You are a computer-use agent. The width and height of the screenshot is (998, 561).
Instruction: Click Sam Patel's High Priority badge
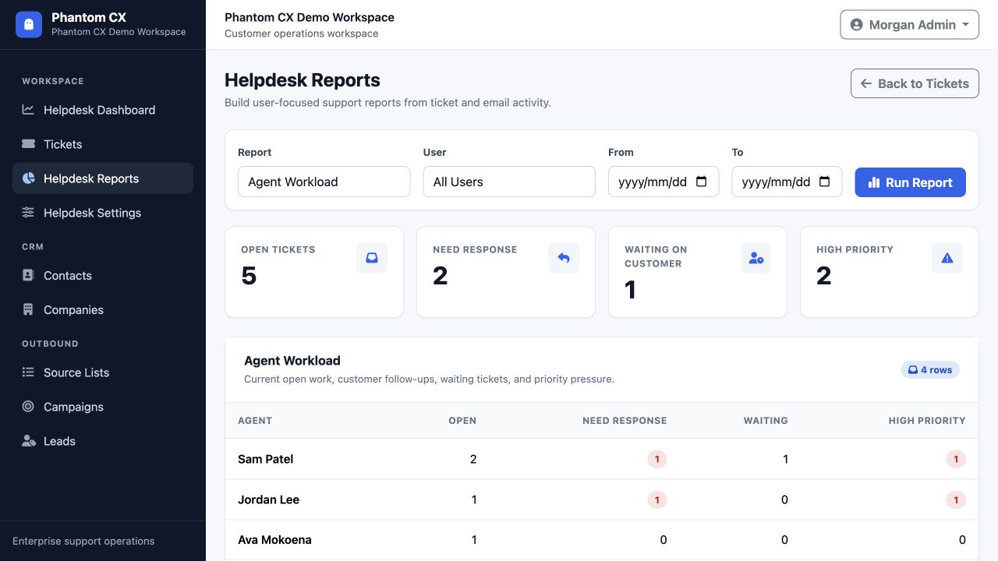pyautogui.click(x=956, y=459)
